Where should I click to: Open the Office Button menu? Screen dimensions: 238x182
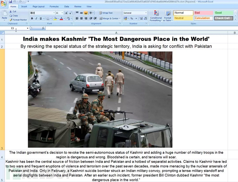(3, 3)
